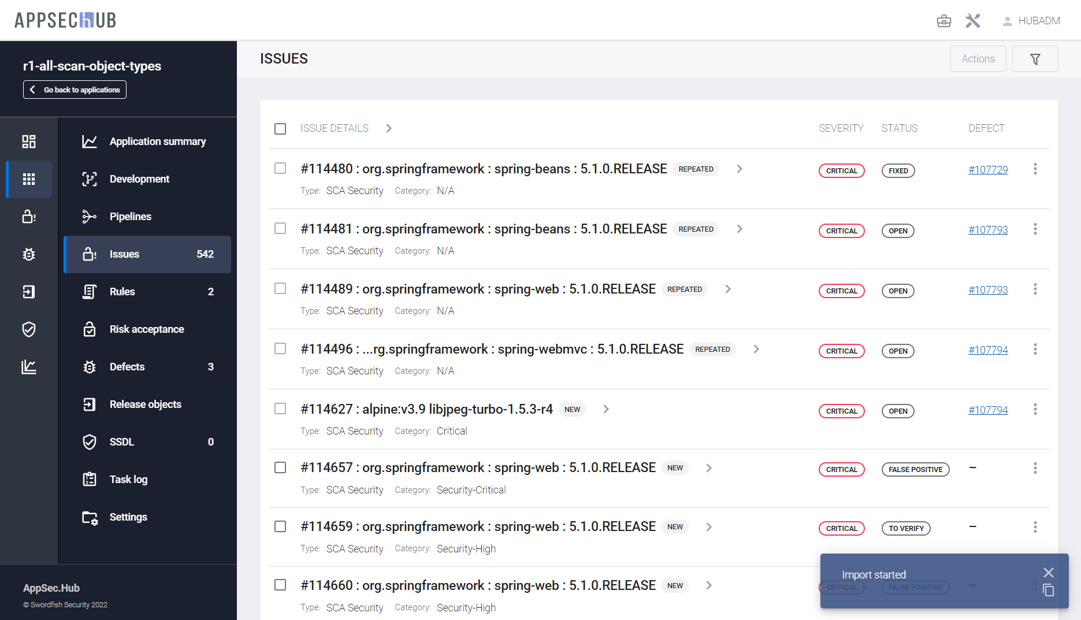
Task: Click the shield icon in the left rail
Action: point(29,329)
